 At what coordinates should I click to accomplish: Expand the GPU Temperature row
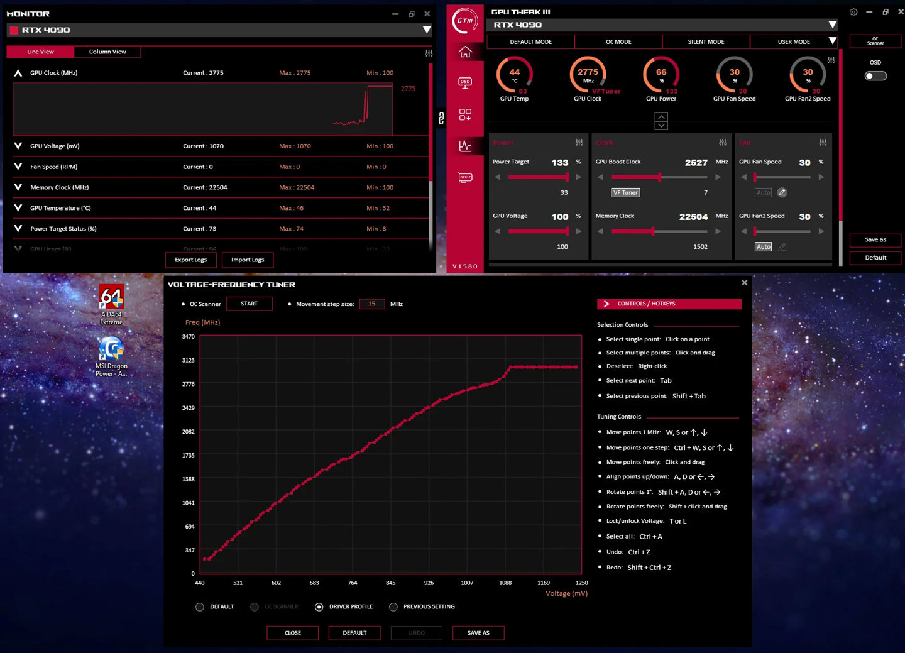(x=18, y=208)
